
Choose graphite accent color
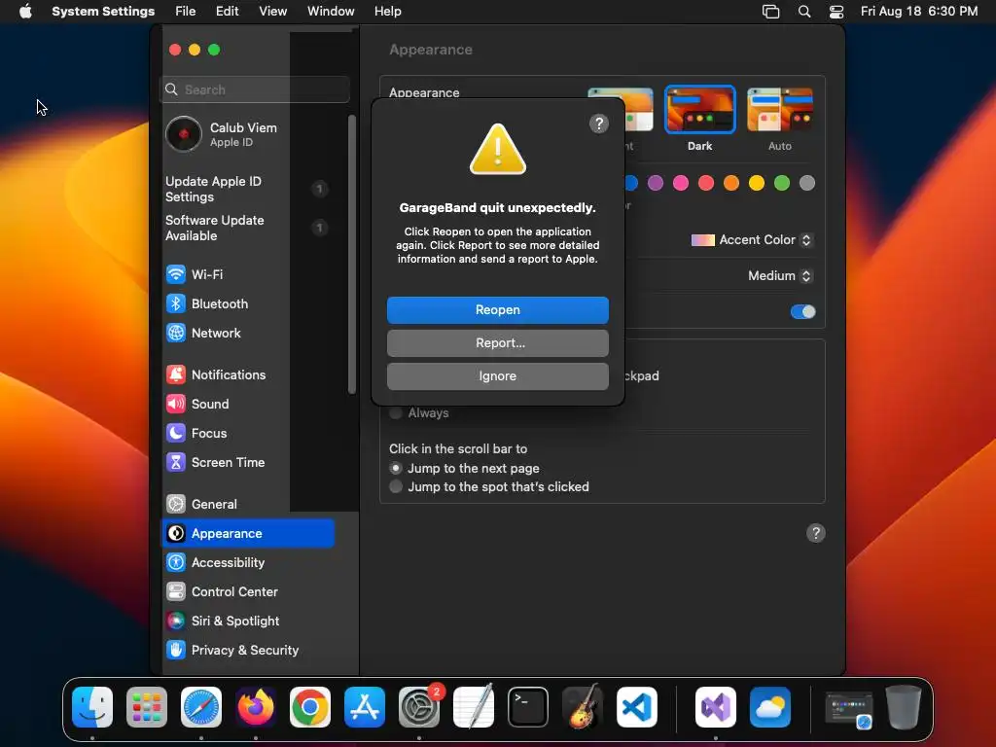click(807, 184)
